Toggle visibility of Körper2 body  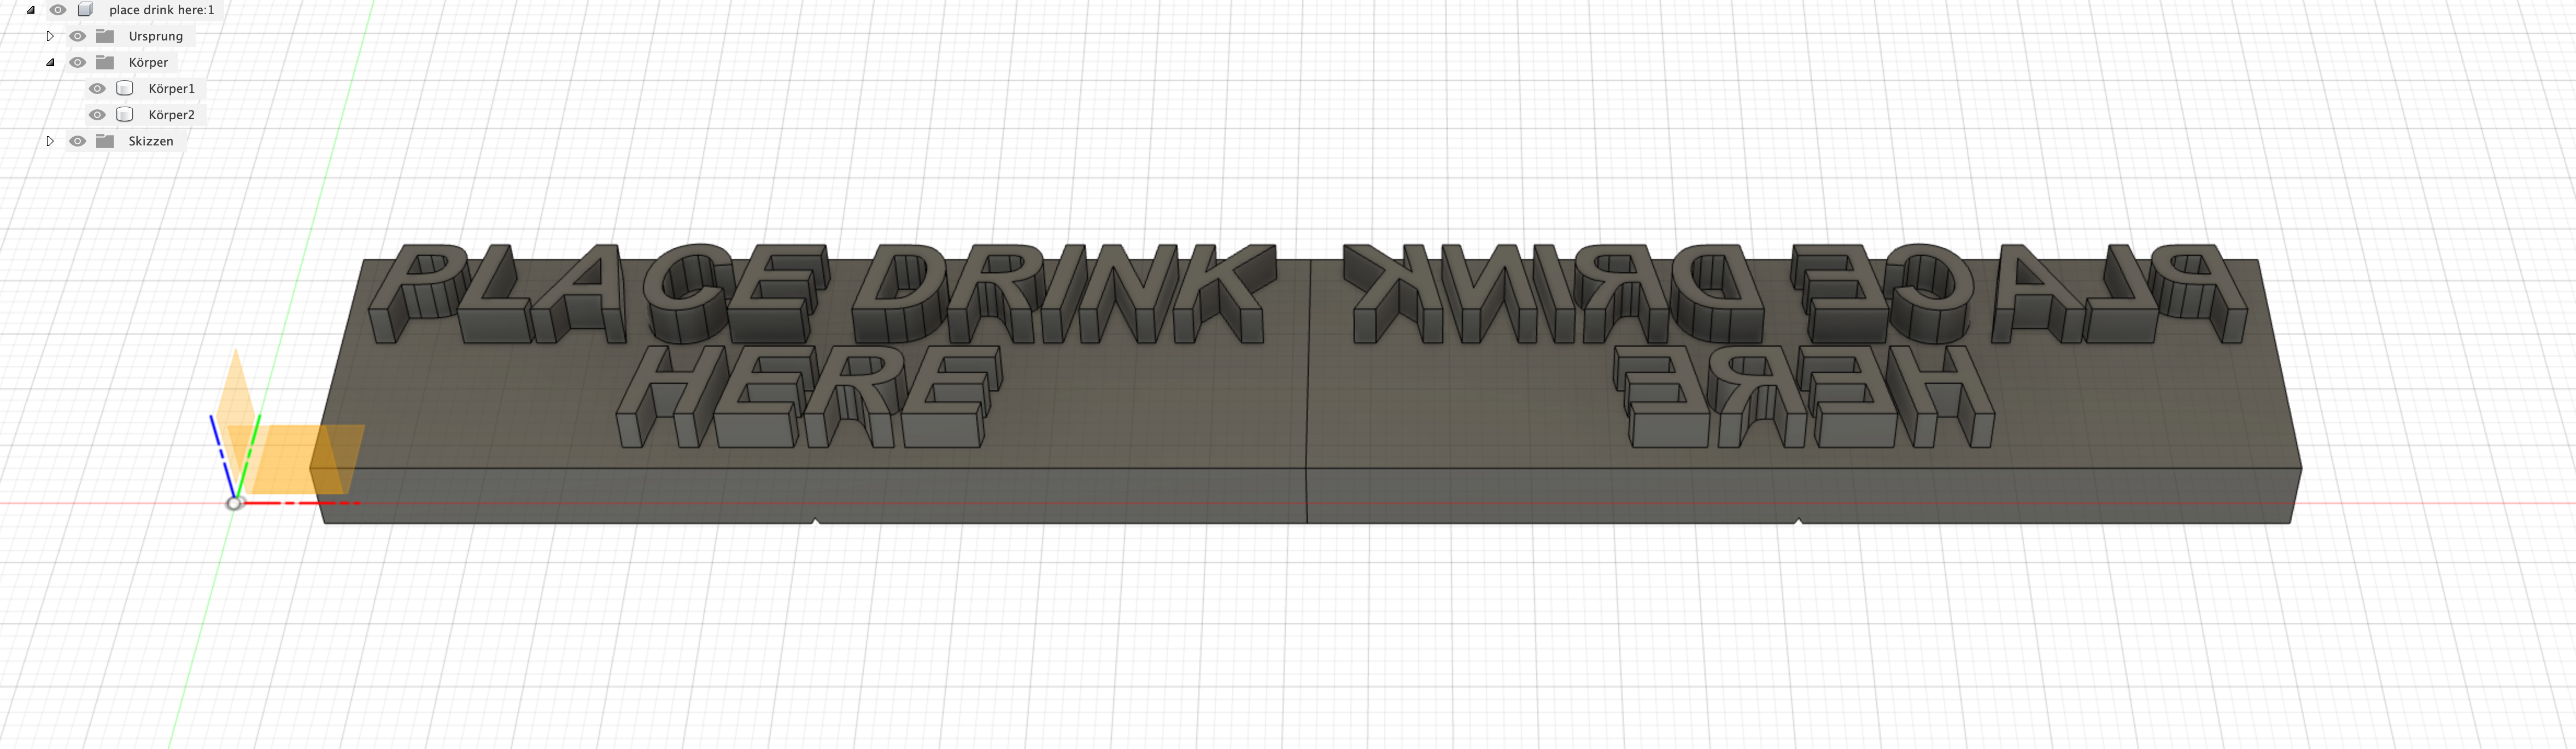click(97, 115)
